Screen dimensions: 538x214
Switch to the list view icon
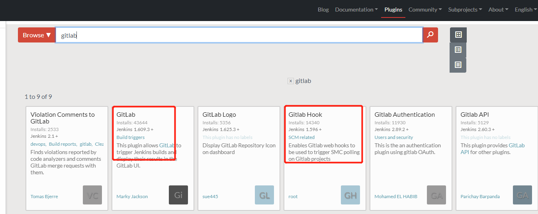458,65
